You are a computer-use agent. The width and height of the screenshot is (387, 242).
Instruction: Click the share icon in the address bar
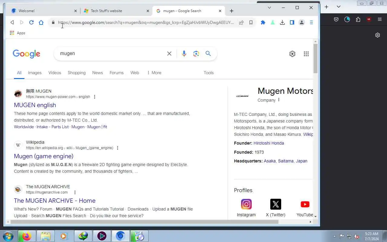point(241,22)
